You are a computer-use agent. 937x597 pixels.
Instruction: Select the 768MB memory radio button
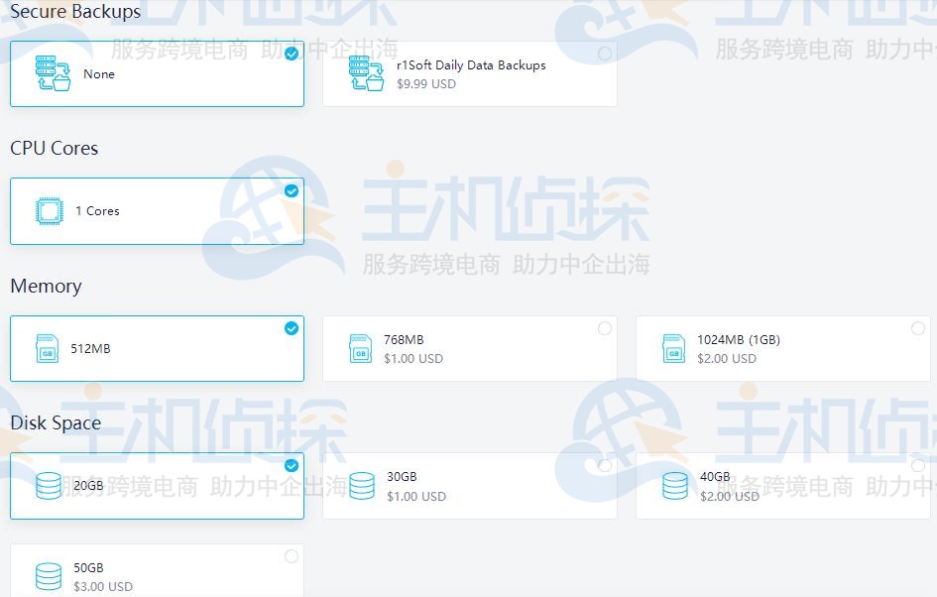point(603,329)
